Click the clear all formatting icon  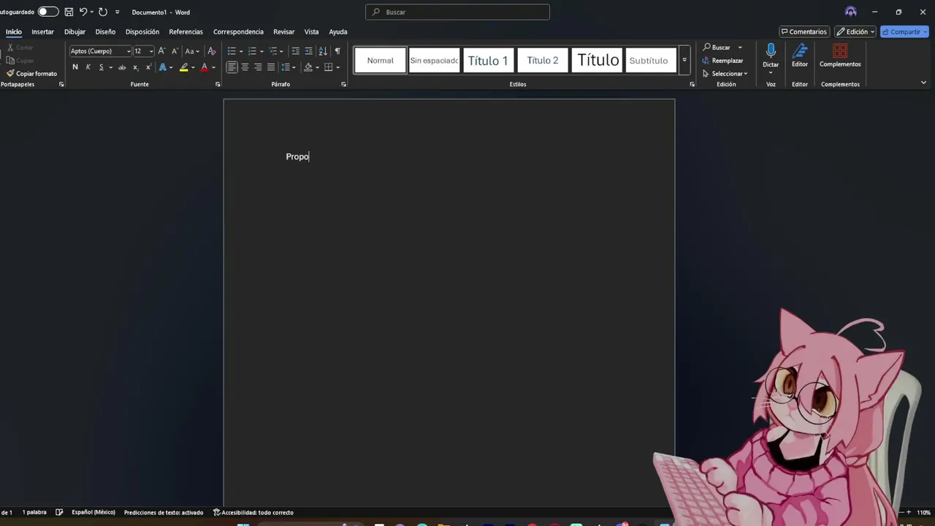pos(212,50)
